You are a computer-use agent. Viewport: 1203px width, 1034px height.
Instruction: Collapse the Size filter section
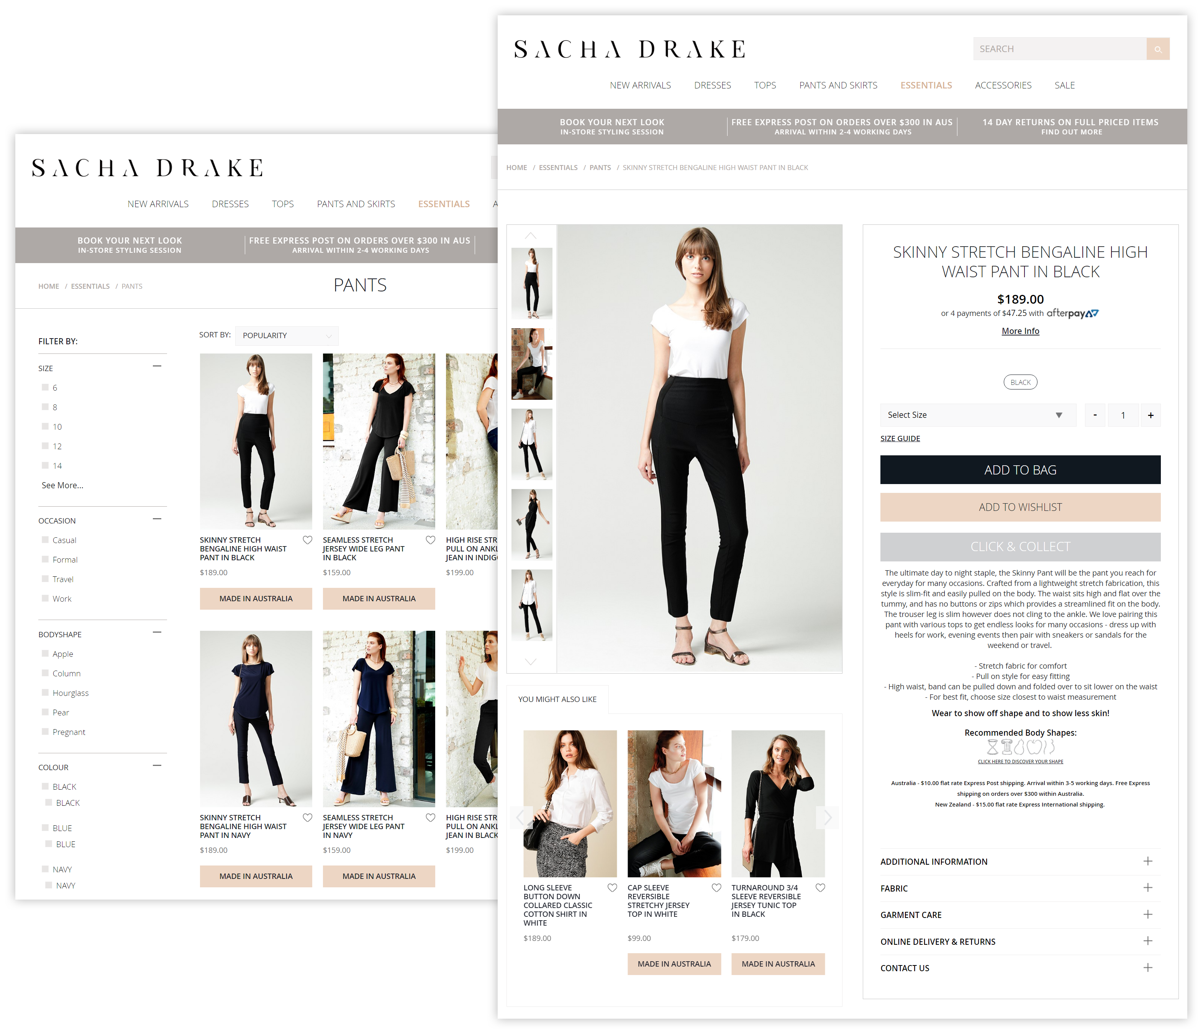157,367
